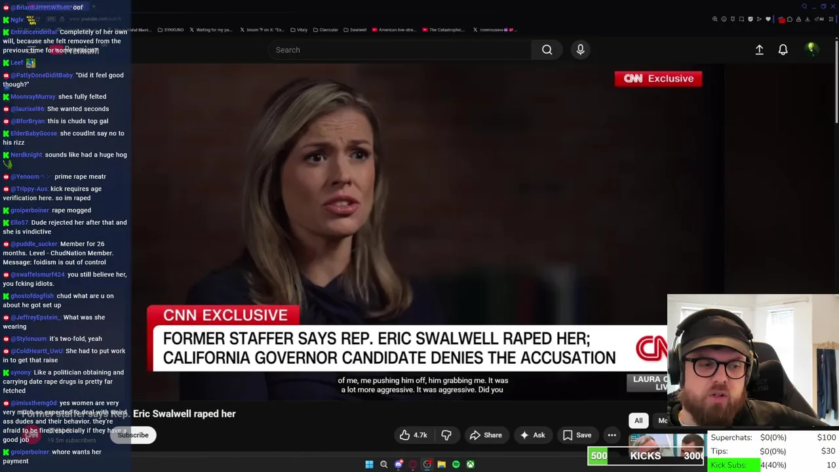Screen dimensions: 839x472
Task: Click chat username ColdHeart_UwU
Action: pos(37,351)
